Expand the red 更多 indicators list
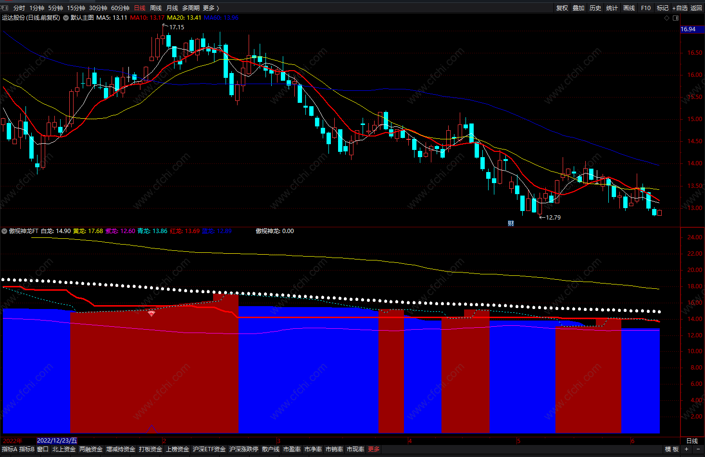 coord(374,449)
